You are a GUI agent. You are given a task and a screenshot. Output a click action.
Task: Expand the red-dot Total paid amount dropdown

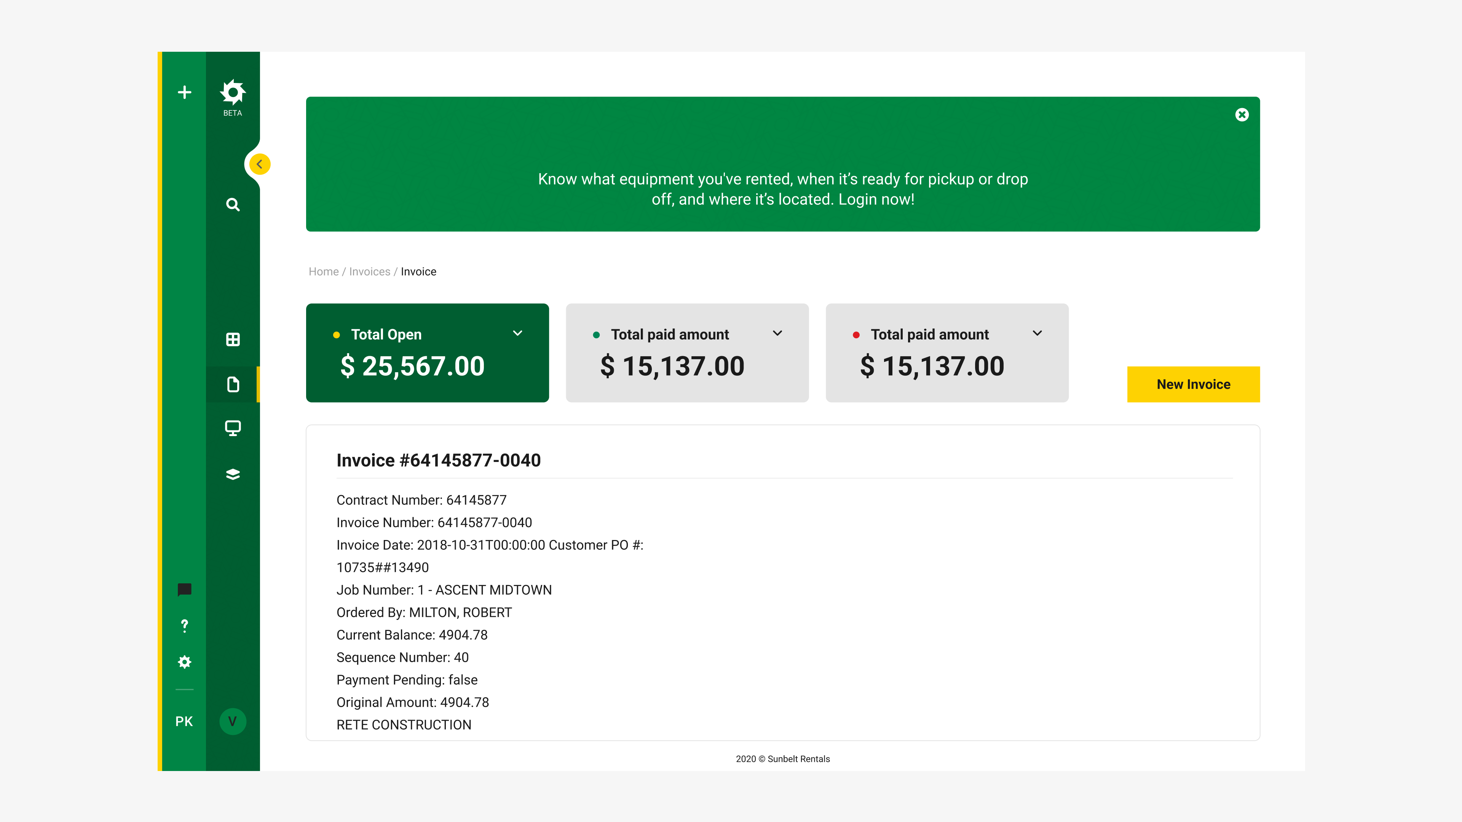pos(1037,334)
